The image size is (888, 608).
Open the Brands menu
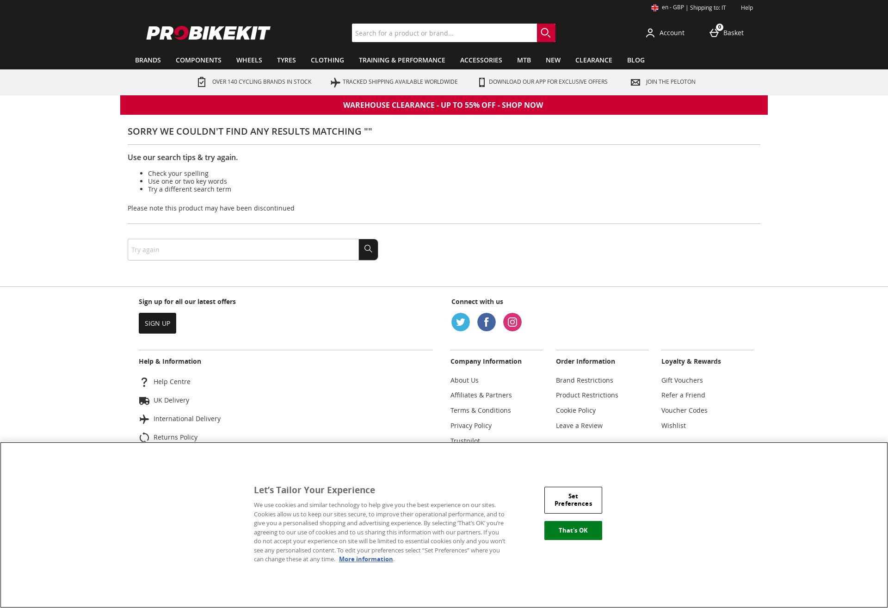148,60
